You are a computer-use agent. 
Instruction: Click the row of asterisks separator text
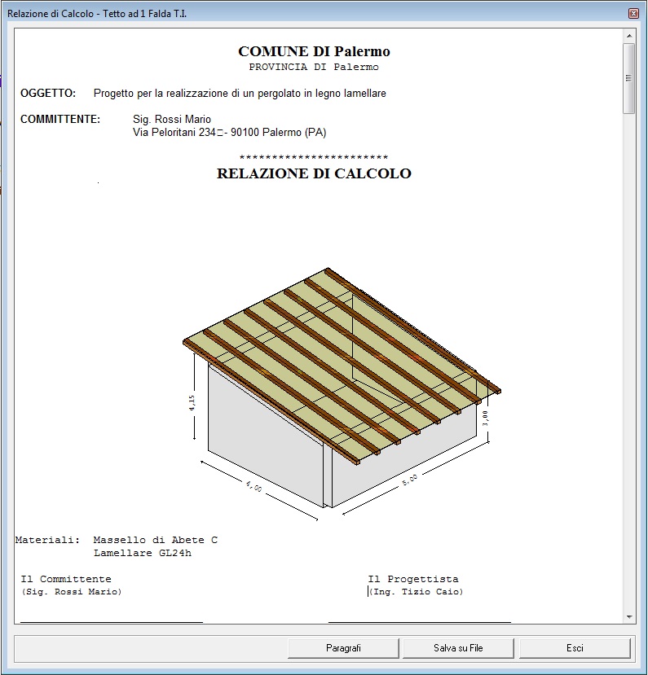(314, 157)
